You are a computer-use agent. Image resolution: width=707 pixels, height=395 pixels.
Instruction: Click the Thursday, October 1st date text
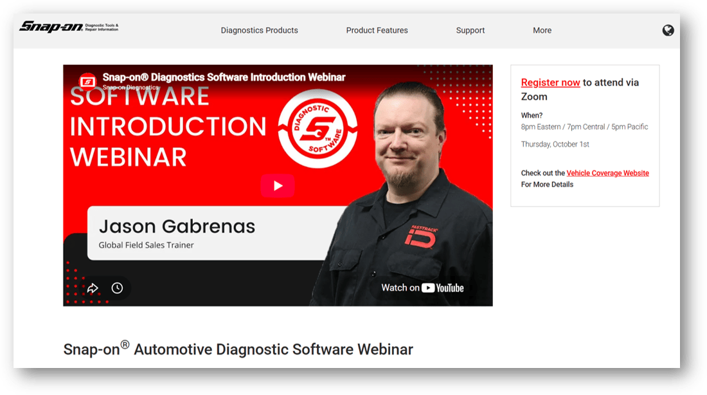(555, 144)
